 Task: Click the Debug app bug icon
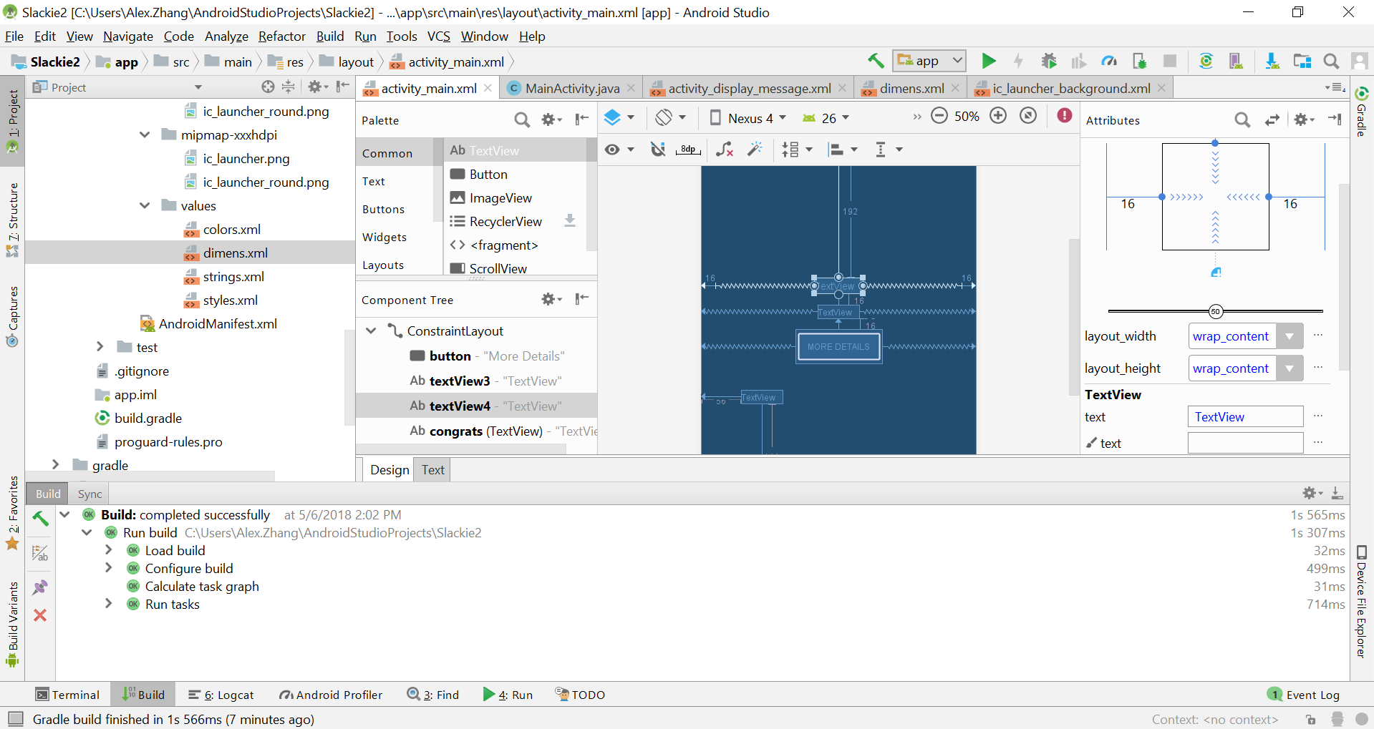pos(1049,62)
